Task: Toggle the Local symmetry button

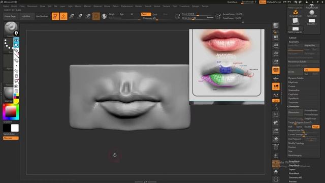Action: [276, 86]
